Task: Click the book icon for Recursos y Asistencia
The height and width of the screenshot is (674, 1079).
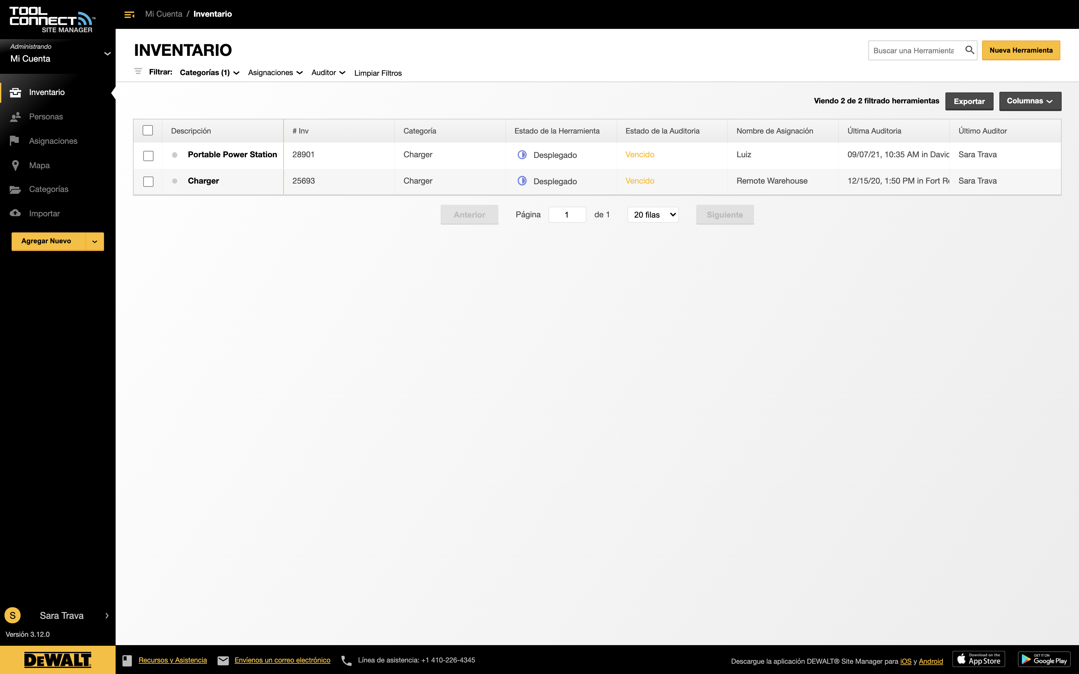Action: coord(127,661)
